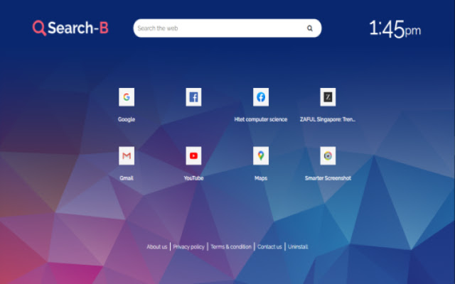Viewport: 455px width, 284px height.
Task: Click the 1:45pm clock display
Action: (395, 29)
